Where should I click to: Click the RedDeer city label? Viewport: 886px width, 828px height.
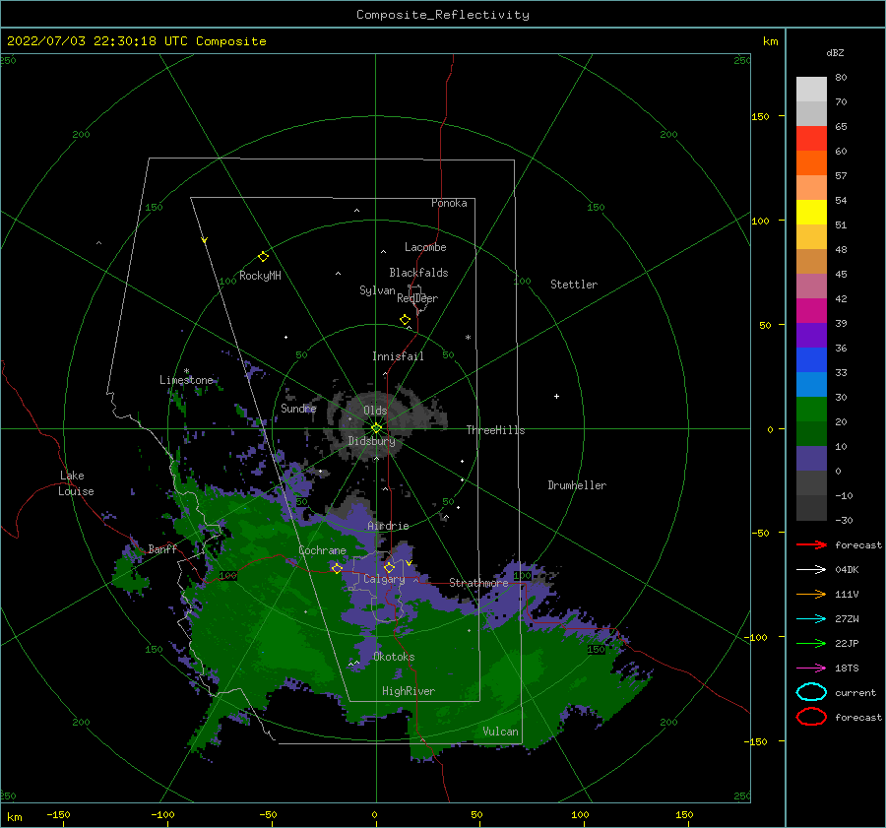tap(417, 298)
